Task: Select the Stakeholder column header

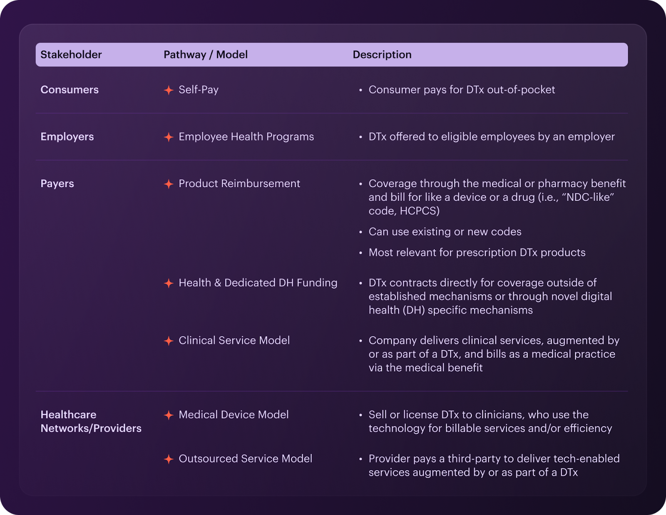Action: [71, 54]
